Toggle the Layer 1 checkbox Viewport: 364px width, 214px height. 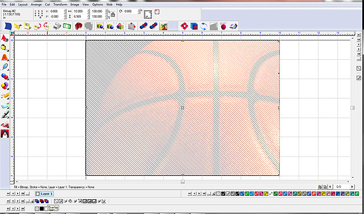tap(38, 194)
